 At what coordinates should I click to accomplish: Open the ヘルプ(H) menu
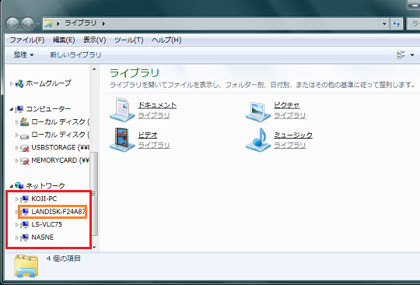click(x=166, y=40)
